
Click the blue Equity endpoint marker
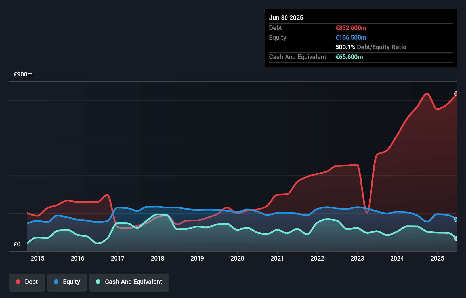456,220
